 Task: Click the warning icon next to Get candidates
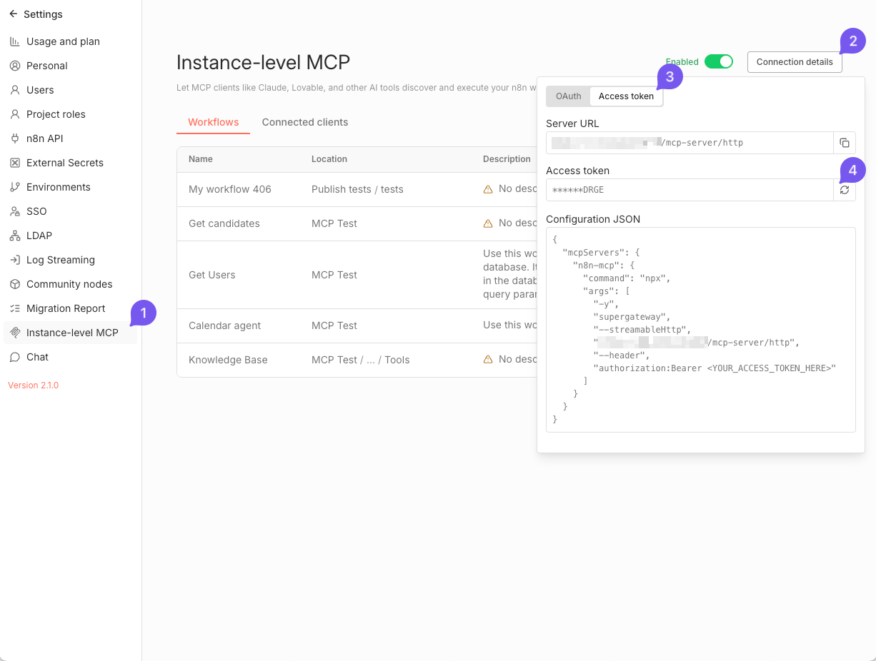tap(489, 223)
